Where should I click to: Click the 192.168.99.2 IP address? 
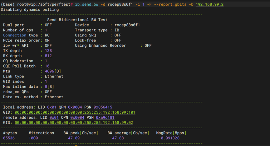(x=209, y=4)
